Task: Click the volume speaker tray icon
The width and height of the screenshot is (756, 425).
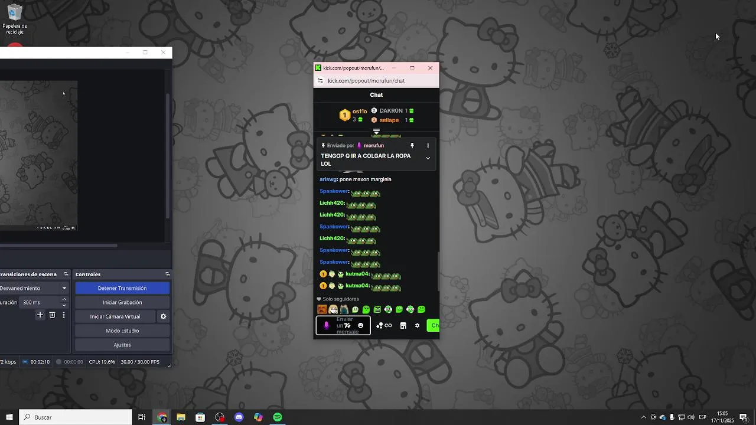Action: (x=690, y=417)
